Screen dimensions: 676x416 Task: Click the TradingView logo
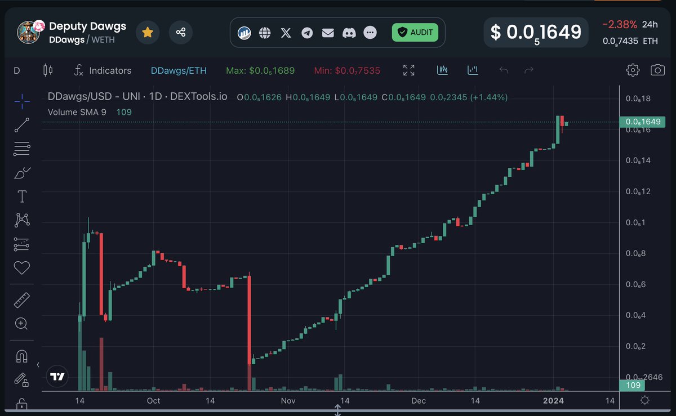coord(57,377)
